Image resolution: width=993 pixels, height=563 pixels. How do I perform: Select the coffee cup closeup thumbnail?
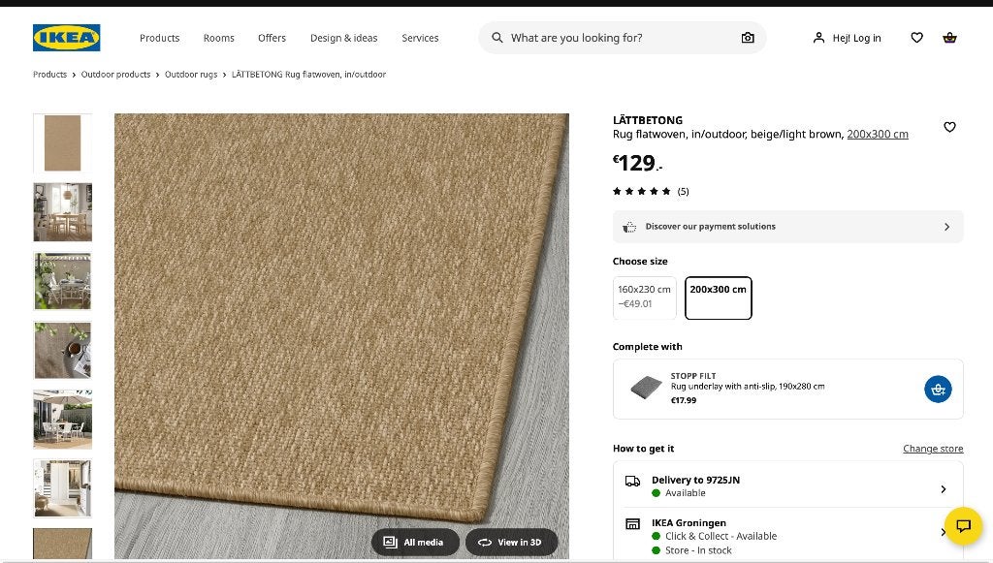tap(63, 351)
